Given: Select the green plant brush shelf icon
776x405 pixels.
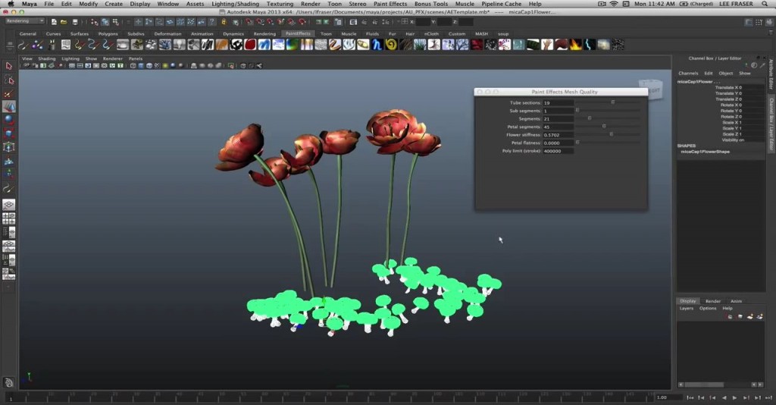Looking at the screenshot, I should coord(136,45).
